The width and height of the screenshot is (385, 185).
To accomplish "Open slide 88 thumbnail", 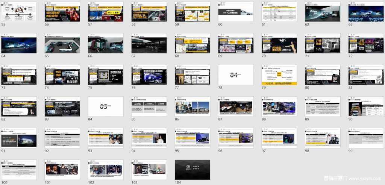I will click(x=279, y=106).
